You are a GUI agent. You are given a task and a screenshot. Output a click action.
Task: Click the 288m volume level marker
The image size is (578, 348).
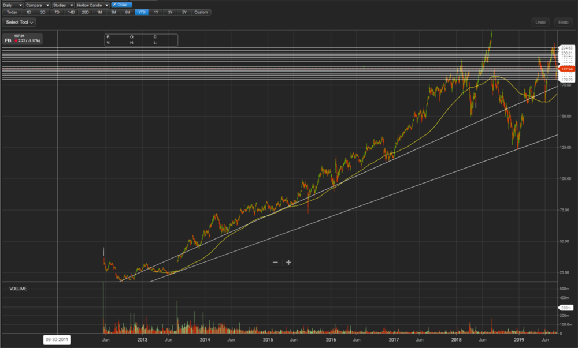[565, 308]
